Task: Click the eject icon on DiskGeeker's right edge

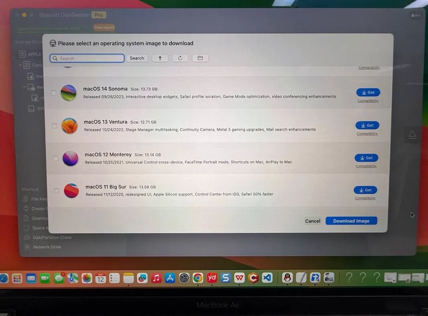Action: coord(412,135)
